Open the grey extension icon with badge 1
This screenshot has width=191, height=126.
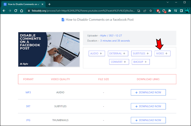coord(164,11)
